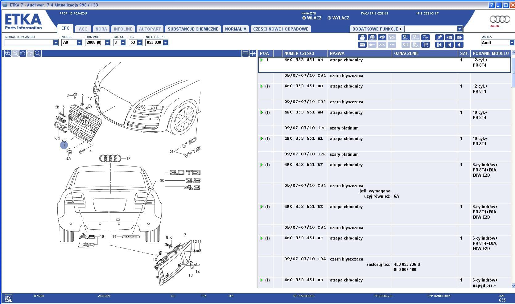Screen dimensions: 515x304
Task: Select the WLACZ radio button
Action: pyautogui.click(x=304, y=18)
